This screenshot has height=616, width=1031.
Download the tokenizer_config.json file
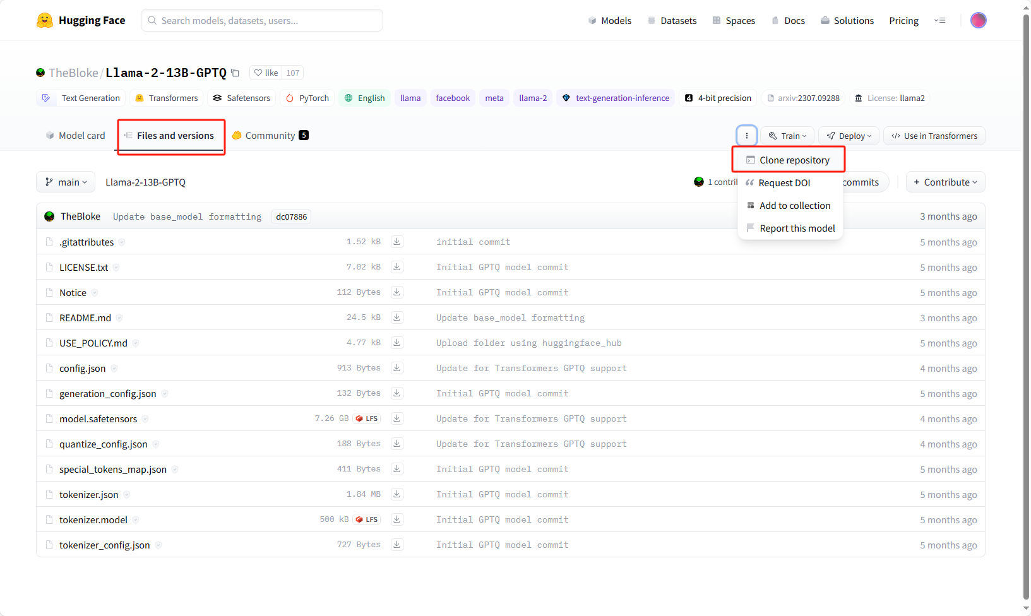point(397,545)
